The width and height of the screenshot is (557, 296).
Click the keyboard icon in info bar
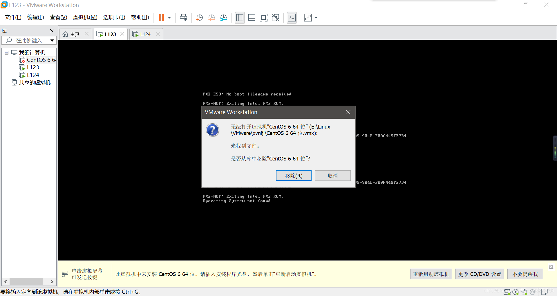pyautogui.click(x=65, y=274)
